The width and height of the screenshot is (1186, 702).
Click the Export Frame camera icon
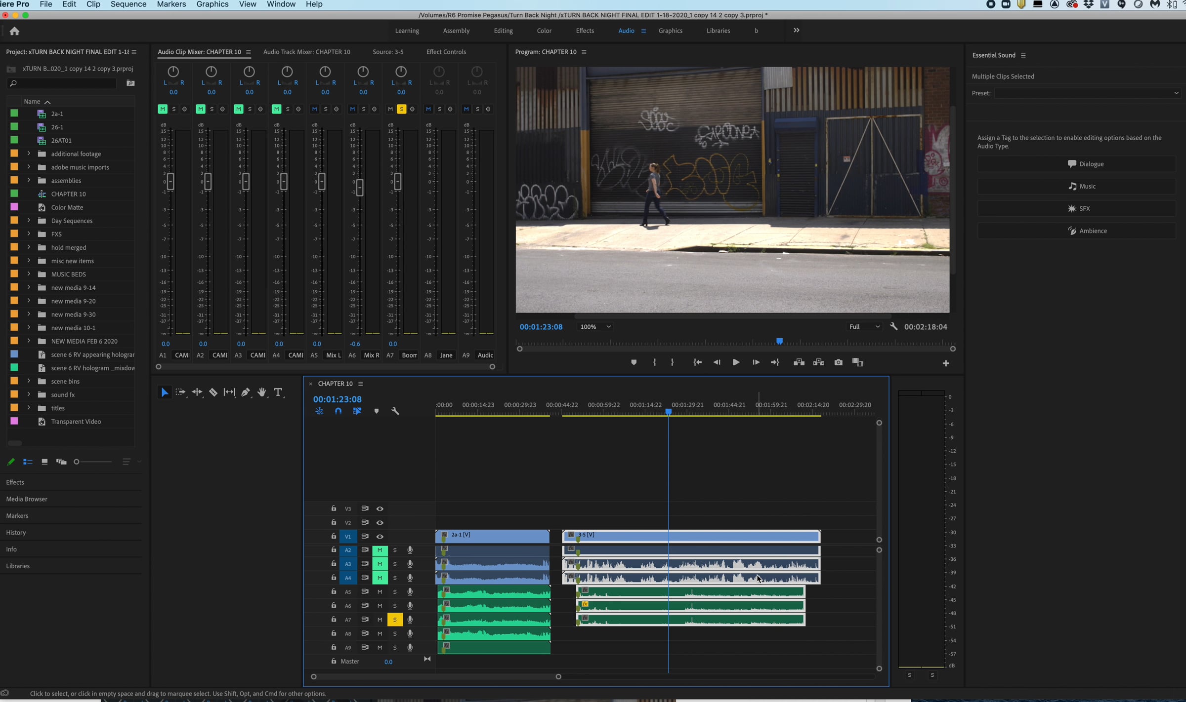coord(838,362)
